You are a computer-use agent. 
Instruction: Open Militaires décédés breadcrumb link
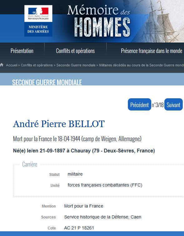coord(141,65)
